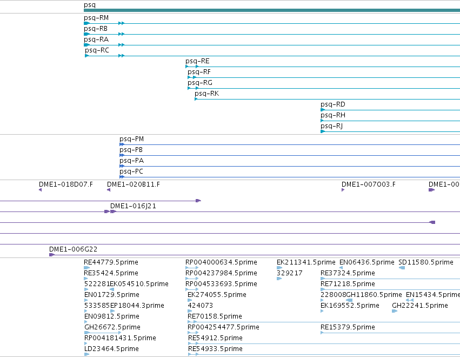460x357 pixels.
Task: Pick the psq-RJ transcript label
Action: 331,126
